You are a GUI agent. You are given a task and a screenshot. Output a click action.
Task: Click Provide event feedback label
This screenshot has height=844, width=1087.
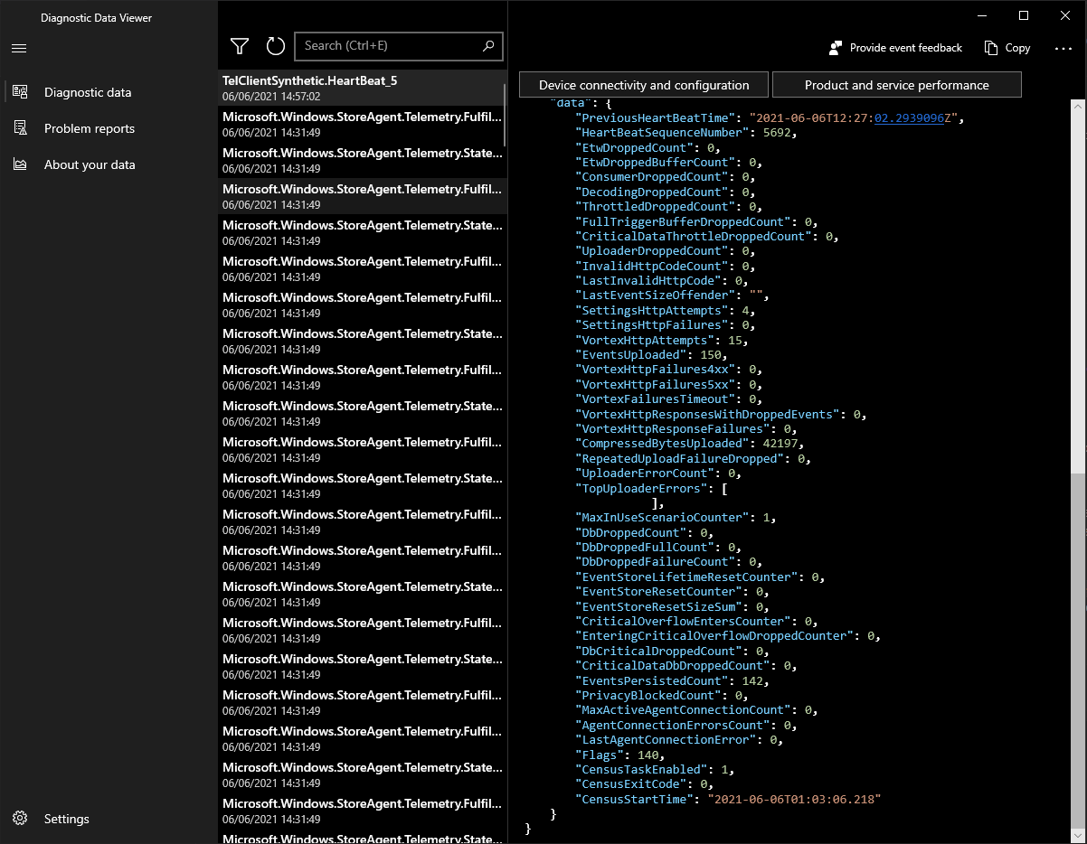click(x=906, y=48)
